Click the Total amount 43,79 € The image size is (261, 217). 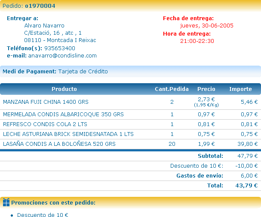[247, 186]
